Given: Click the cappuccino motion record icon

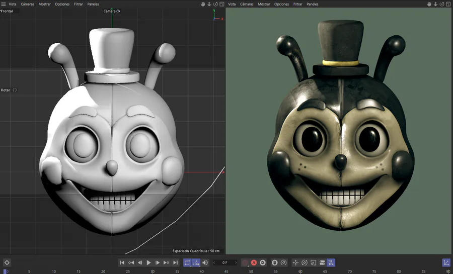Looking at the screenshot, I should click(284, 262).
